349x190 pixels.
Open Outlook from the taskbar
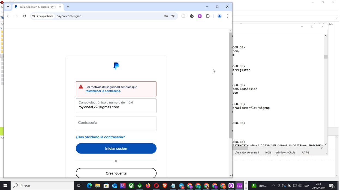[115, 186]
